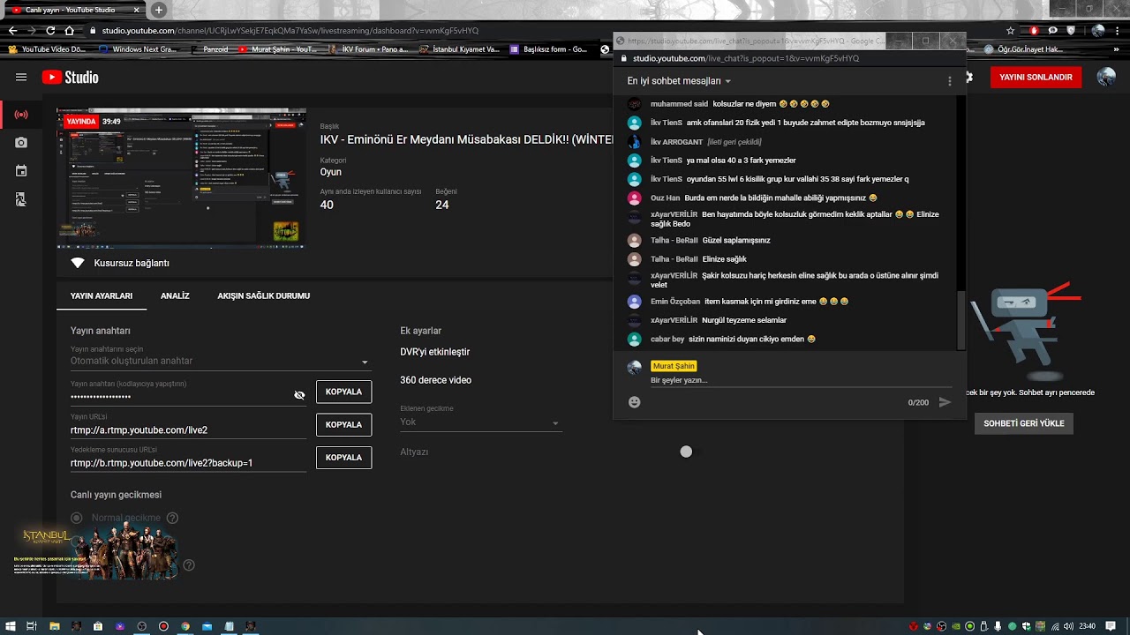Screen dimensions: 1130x635
Task: Click KOPYALA next to Yayın URL'si
Action: coord(343,424)
